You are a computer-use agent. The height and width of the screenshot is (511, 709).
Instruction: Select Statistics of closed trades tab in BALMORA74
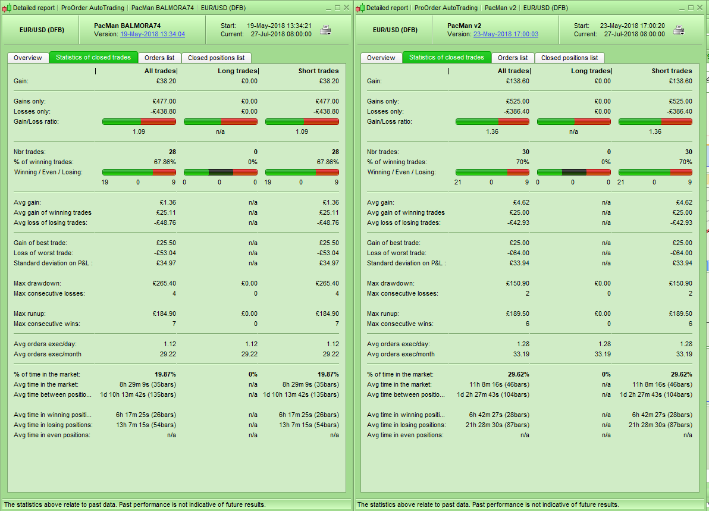(x=93, y=58)
